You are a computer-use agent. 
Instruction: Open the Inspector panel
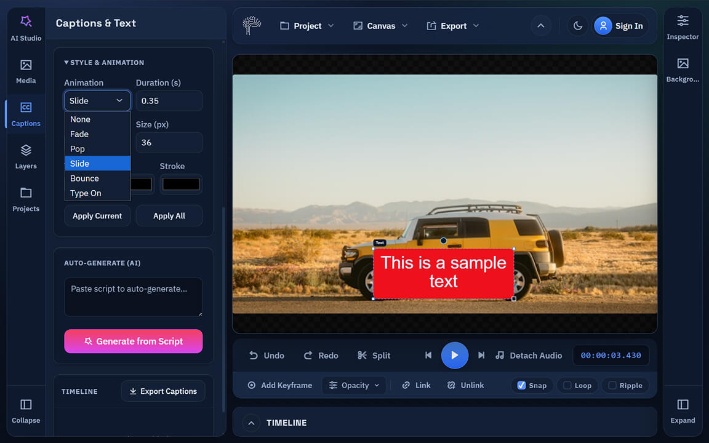pyautogui.click(x=683, y=26)
